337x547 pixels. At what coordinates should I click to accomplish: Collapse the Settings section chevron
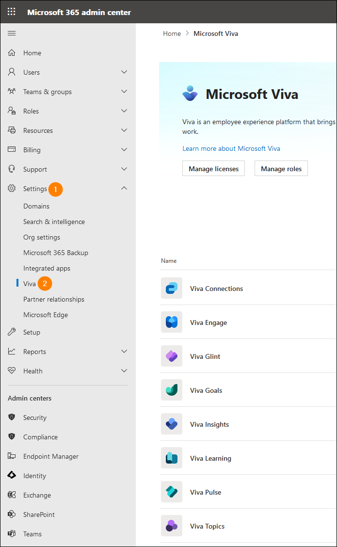tap(124, 188)
